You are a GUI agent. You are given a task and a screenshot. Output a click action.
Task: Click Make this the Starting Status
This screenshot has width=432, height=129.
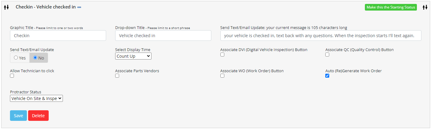[x=391, y=7]
